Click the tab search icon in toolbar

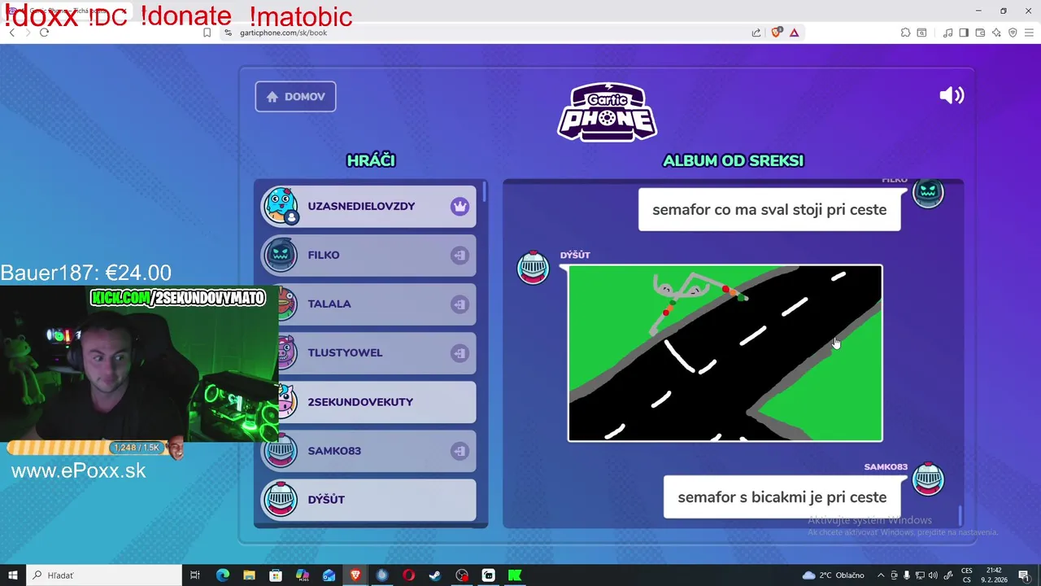click(x=921, y=33)
